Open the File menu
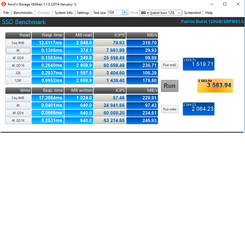Screen dimensions: 245x244 [6, 13]
